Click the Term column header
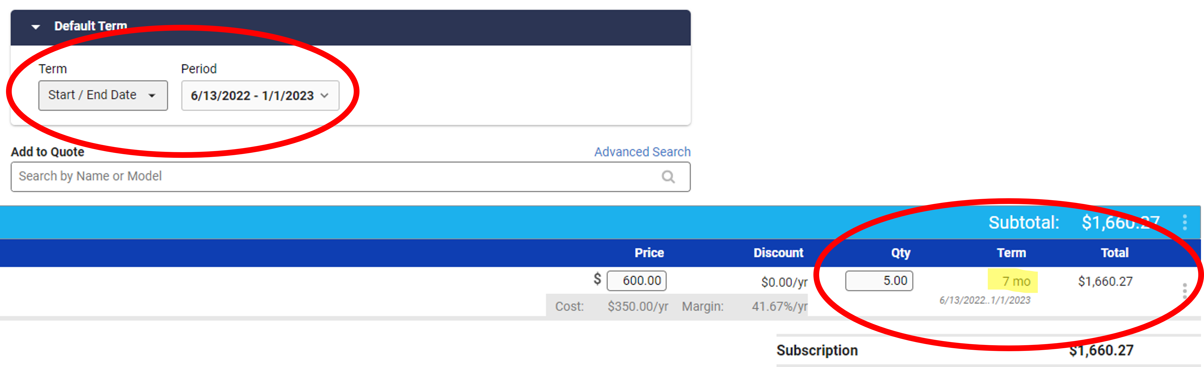 point(1012,252)
